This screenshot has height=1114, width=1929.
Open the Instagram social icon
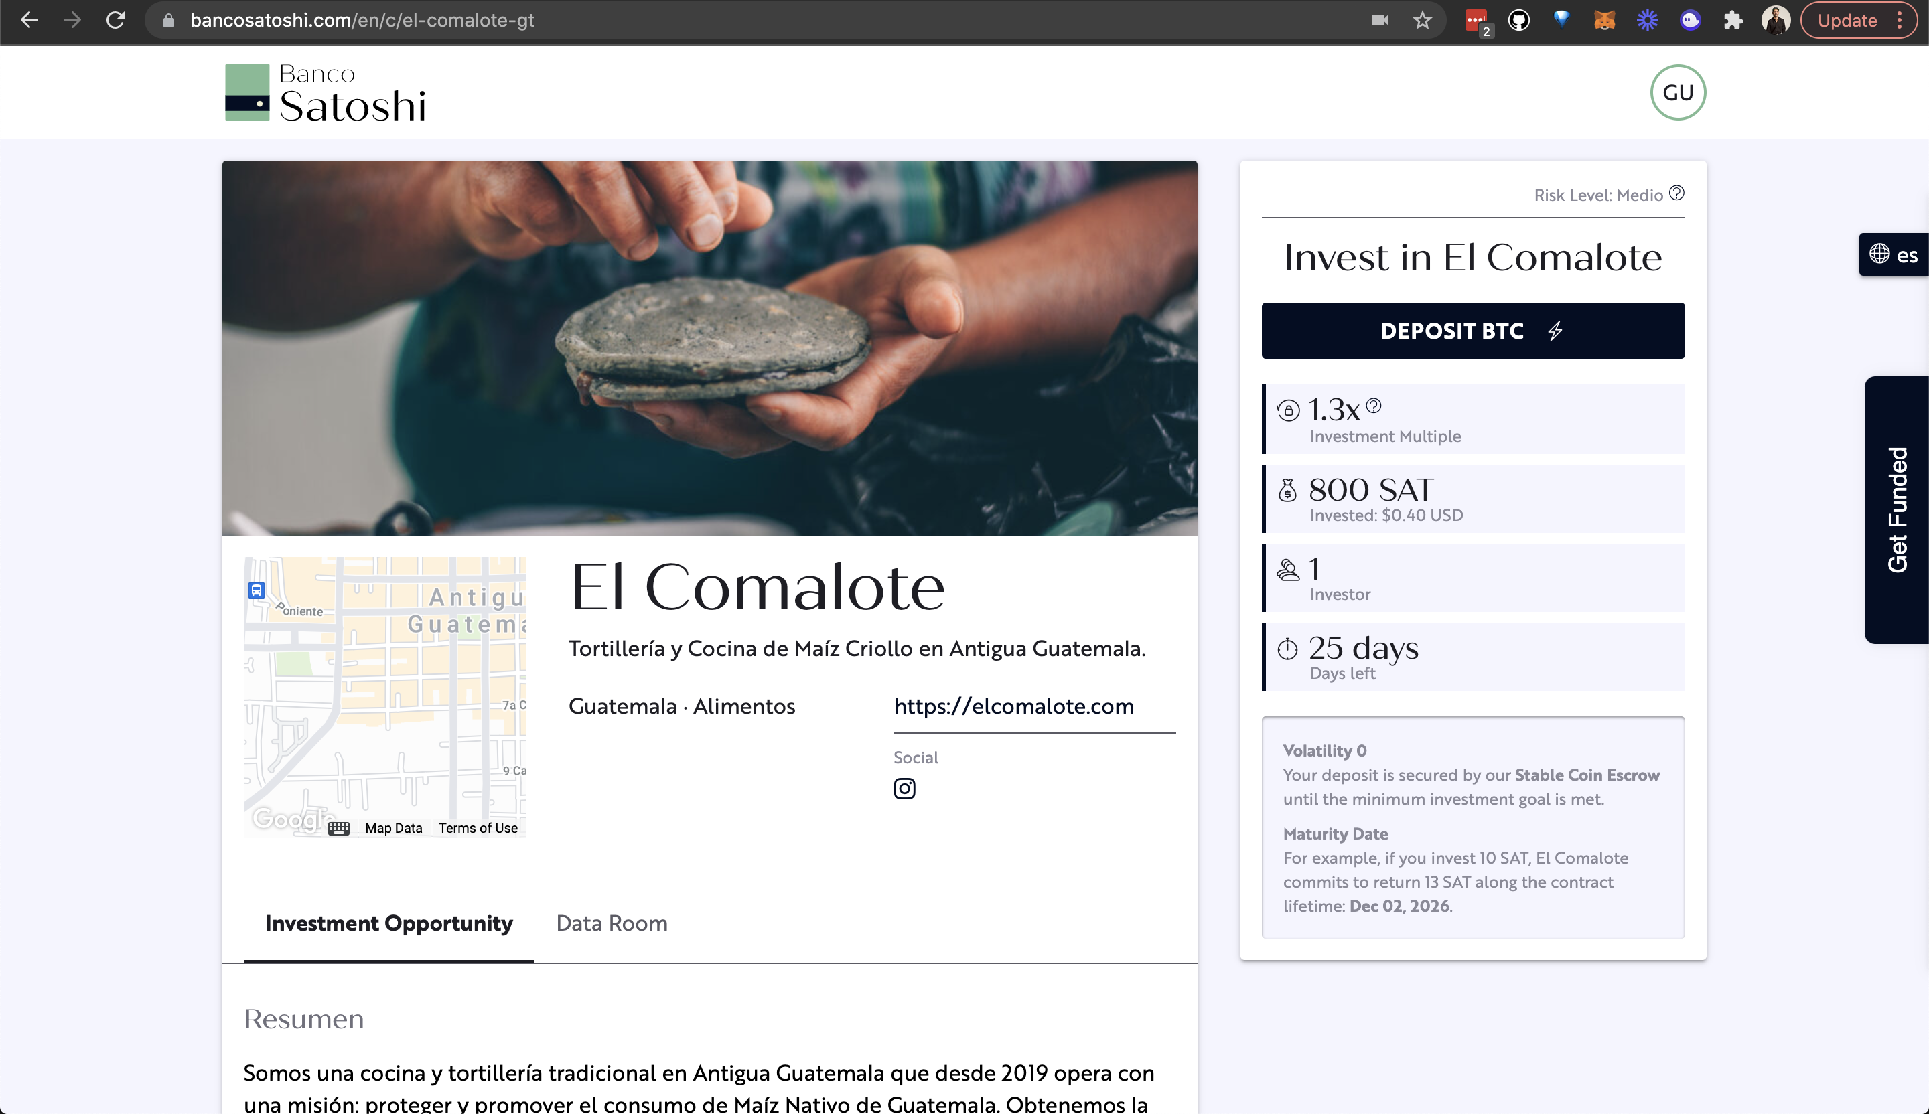[x=904, y=788]
